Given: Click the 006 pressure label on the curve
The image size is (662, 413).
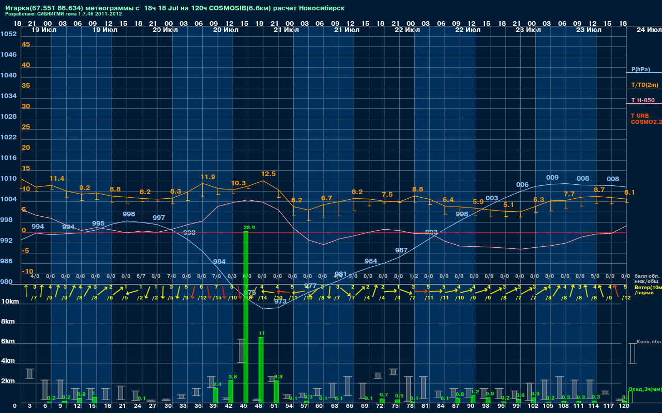Looking at the screenshot, I should [522, 185].
